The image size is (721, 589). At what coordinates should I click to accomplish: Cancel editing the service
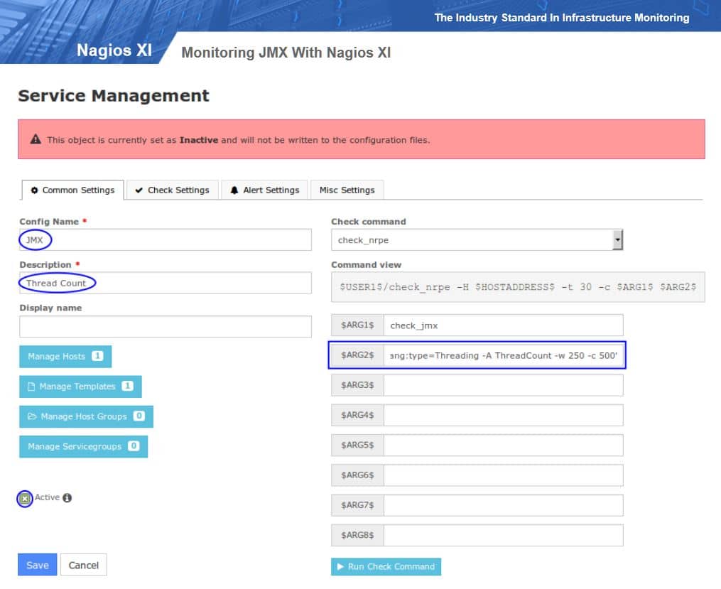point(83,565)
